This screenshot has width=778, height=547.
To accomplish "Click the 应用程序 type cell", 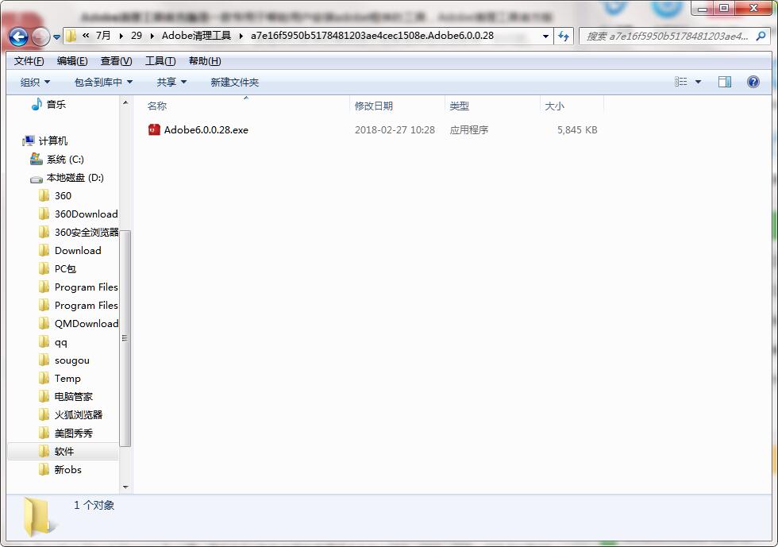I will [x=469, y=130].
